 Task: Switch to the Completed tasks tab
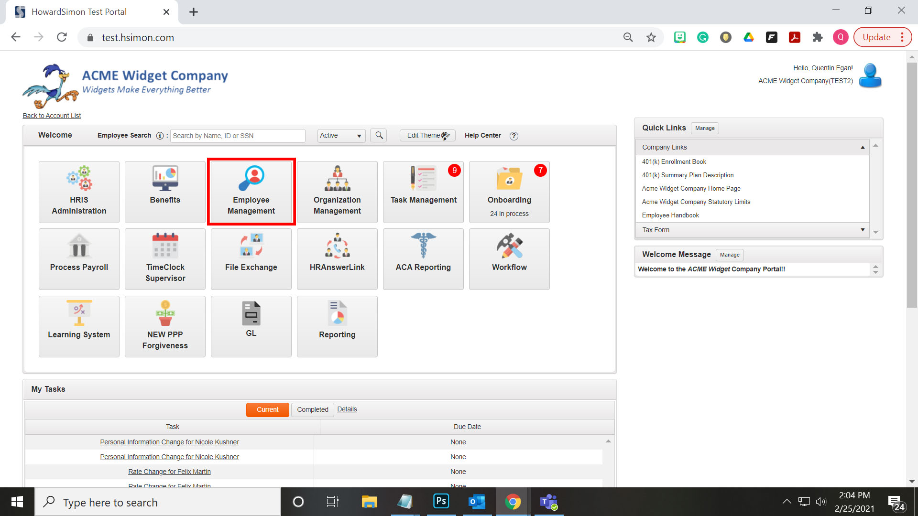pos(312,409)
